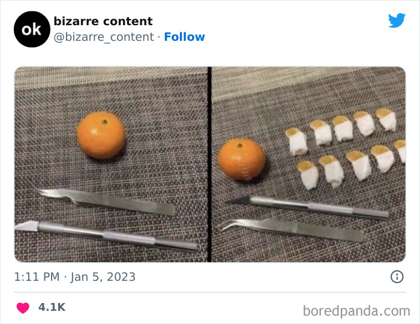
Task: Like the tweet with the heart icon
Action: pos(23,308)
